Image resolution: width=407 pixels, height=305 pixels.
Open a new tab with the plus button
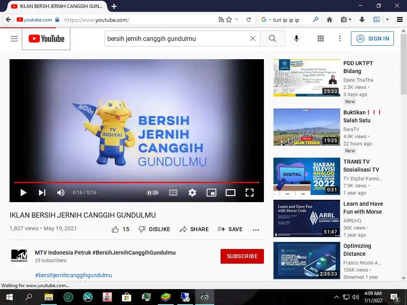[x=114, y=6]
